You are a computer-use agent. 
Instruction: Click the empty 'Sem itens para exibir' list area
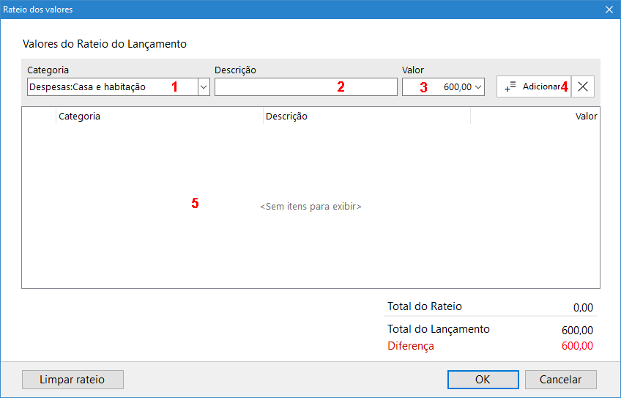[x=310, y=207]
